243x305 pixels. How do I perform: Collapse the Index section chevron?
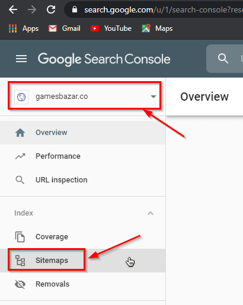151,213
